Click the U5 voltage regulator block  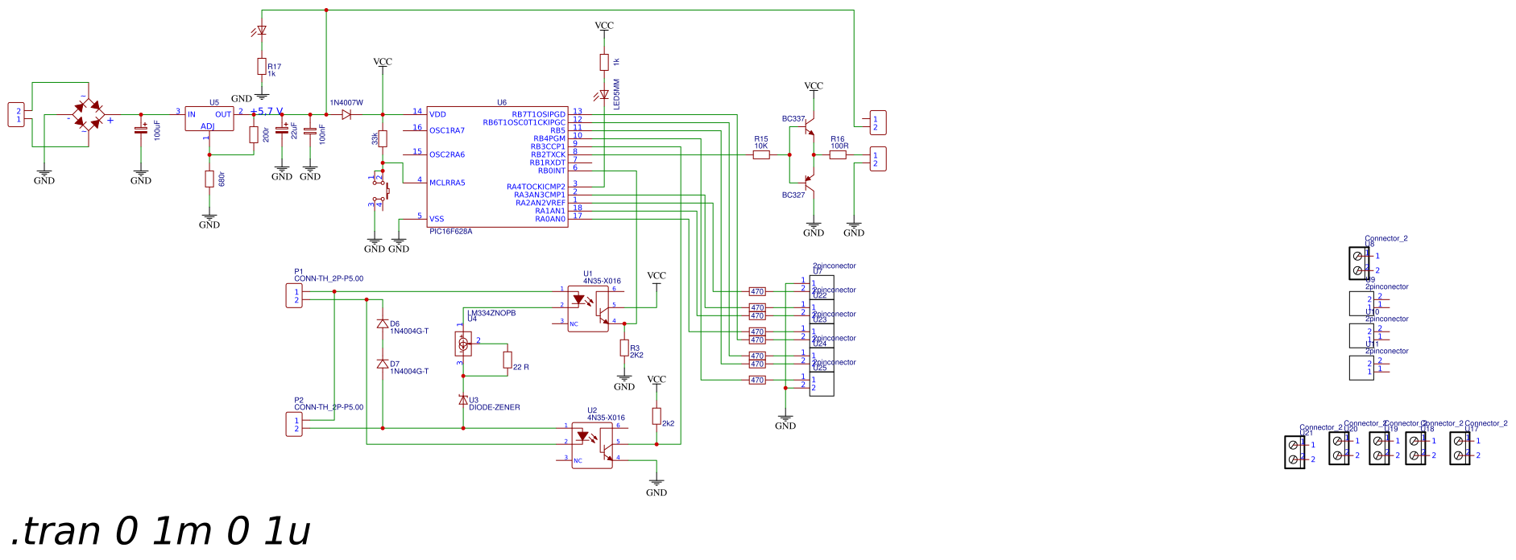click(209, 118)
